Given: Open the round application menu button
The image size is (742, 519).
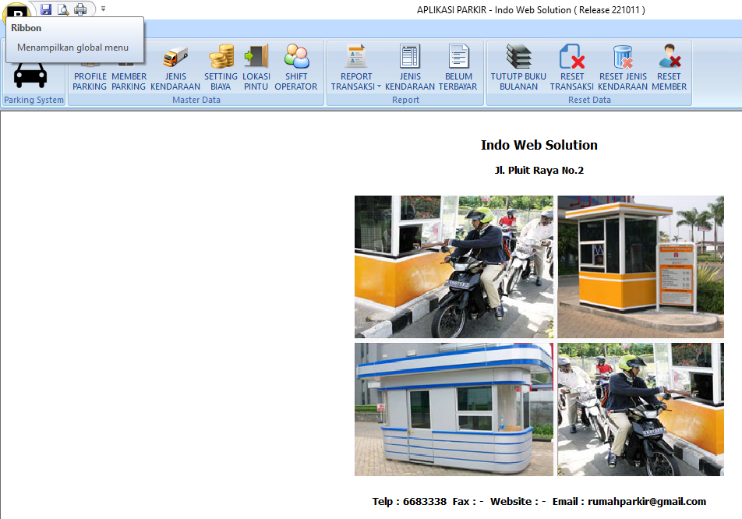Looking at the screenshot, I should pyautogui.click(x=17, y=11).
